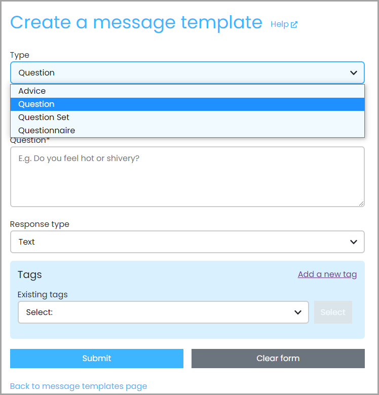
Task: Grab the question textarea resize handle
Action: point(361,204)
